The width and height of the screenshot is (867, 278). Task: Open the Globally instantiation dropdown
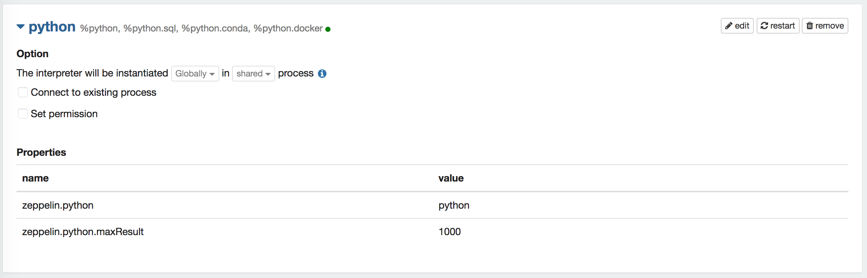coord(195,74)
